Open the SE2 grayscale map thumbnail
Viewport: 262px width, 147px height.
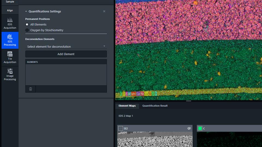coord(155,139)
